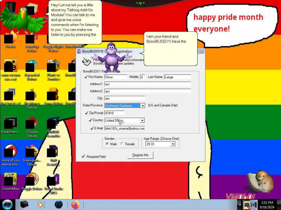The image size is (281, 210).
Task: Click the City input field
Action: [124, 98]
